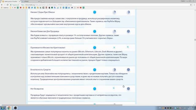This screenshot has width=196, height=110.
Task: Click the heading Низкая Комиссия Для Продавца
Action: pyautogui.click(x=45, y=31)
